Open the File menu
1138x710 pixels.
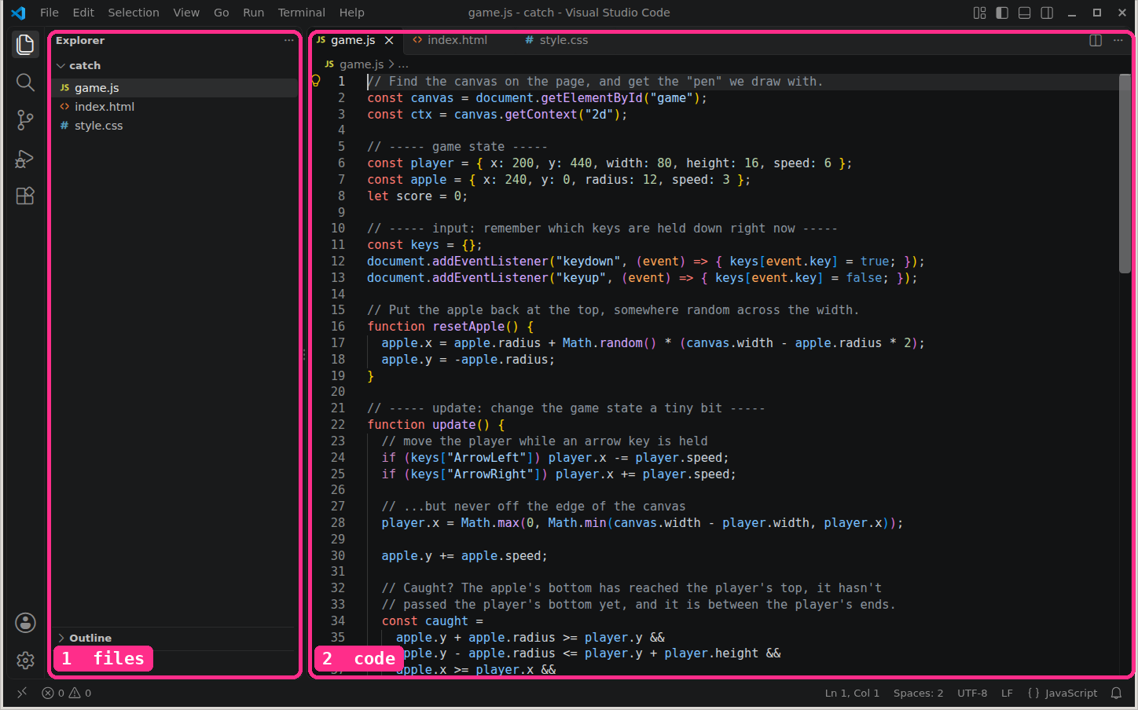click(50, 13)
